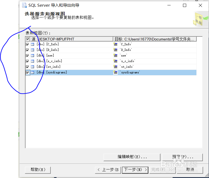
Task: Click the destination table icon for `D_Info`
Action: (x=115, y=50)
